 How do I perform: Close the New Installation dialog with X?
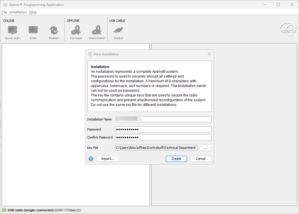click(x=209, y=54)
